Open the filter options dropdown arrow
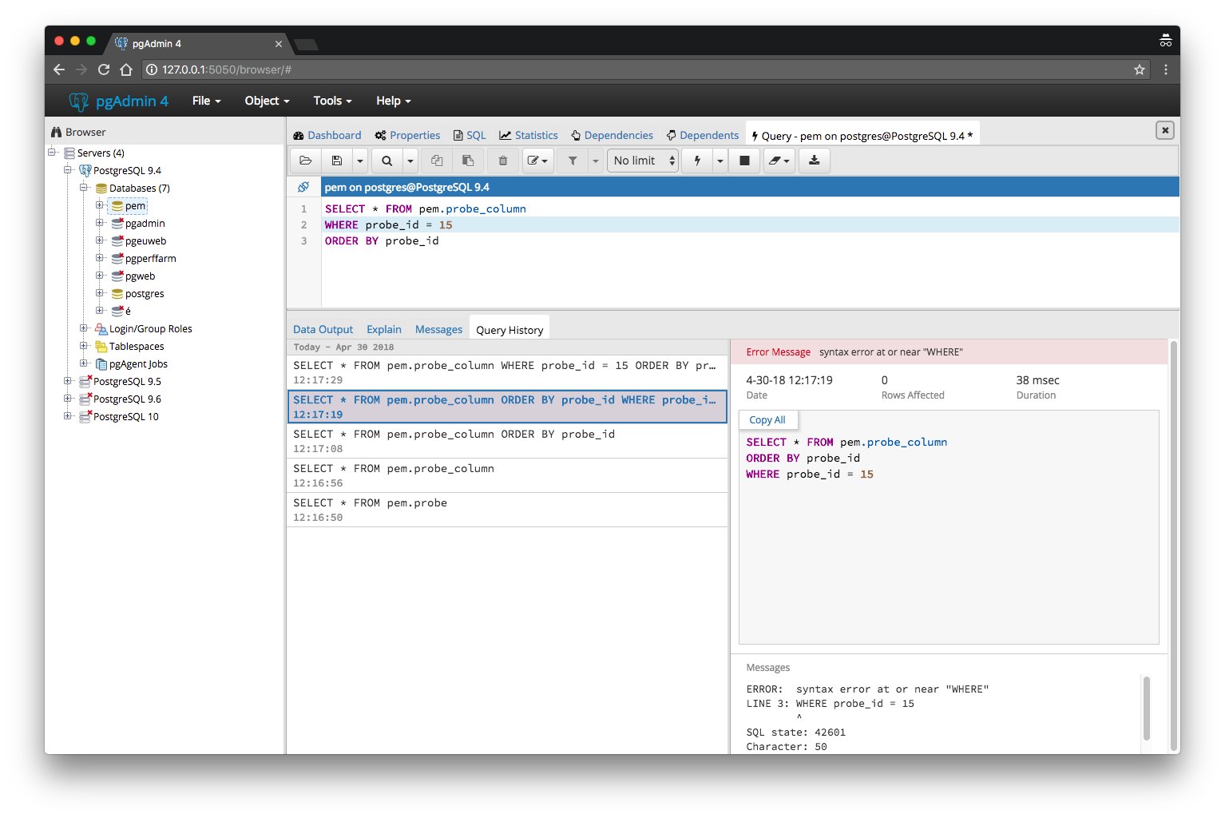1225x818 pixels. click(x=596, y=161)
